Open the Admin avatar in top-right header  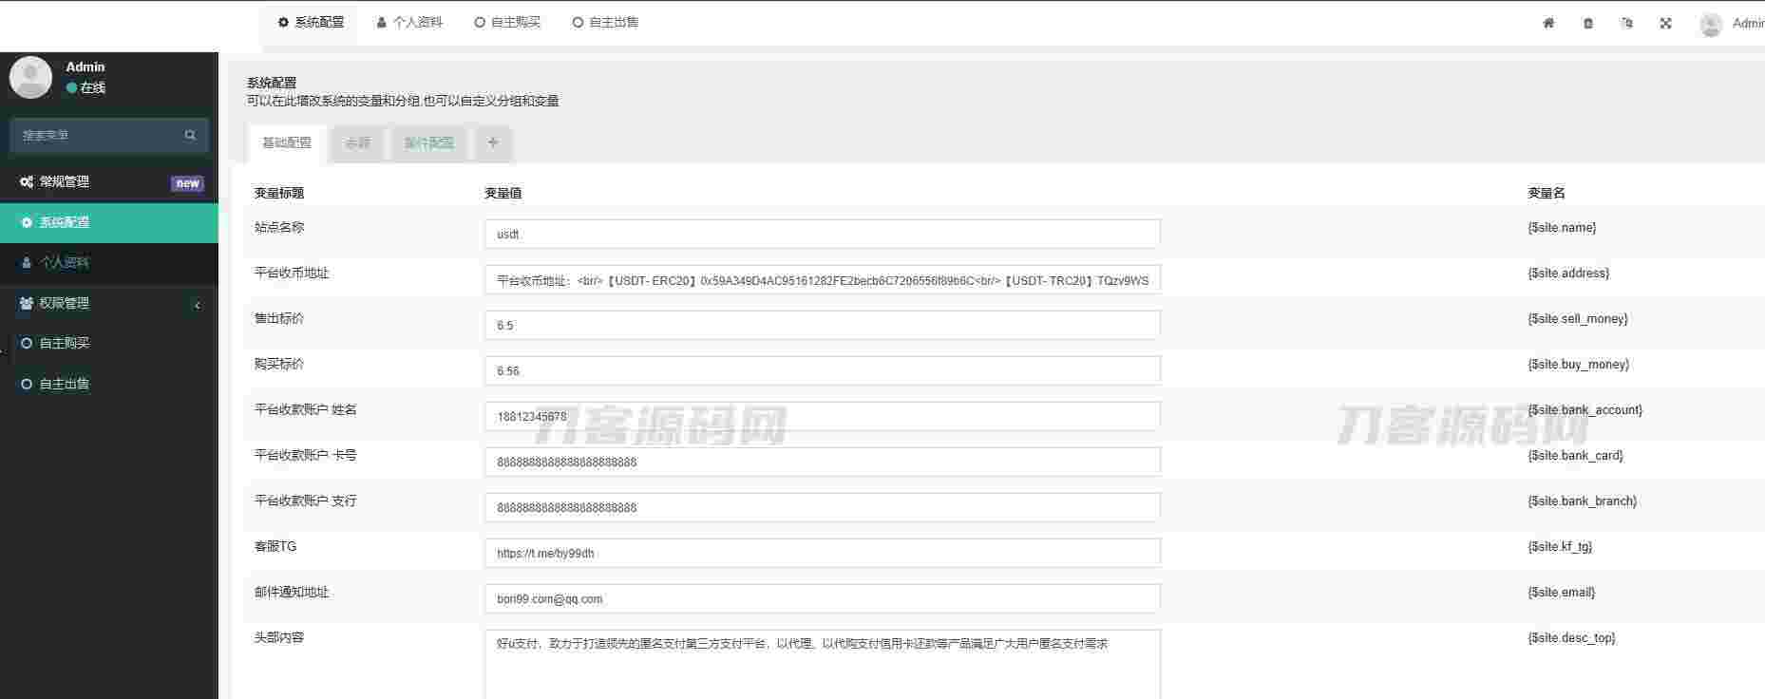pyautogui.click(x=1711, y=25)
